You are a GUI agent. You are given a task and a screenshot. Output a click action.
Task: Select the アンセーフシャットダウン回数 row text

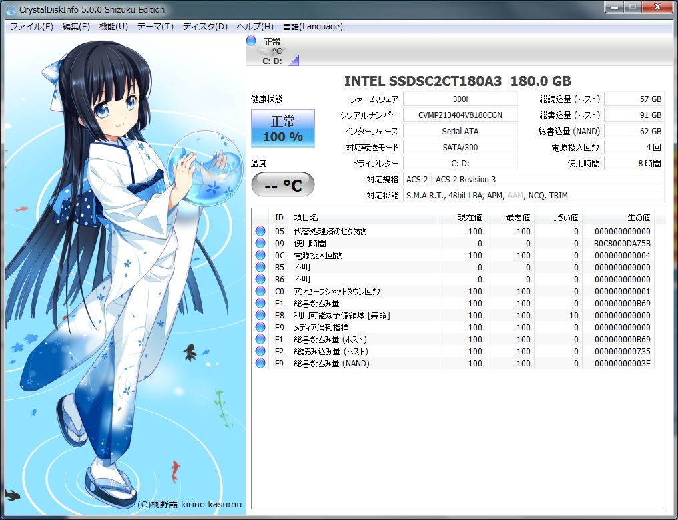pyautogui.click(x=337, y=291)
